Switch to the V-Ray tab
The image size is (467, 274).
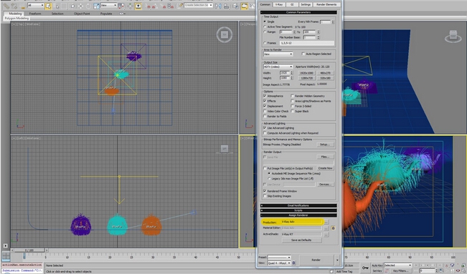279,4
